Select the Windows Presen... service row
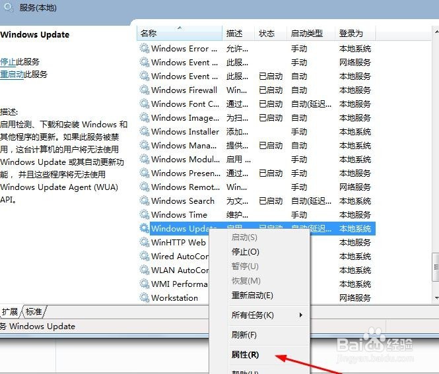Viewport: 439px width, 374px height. 256,173
